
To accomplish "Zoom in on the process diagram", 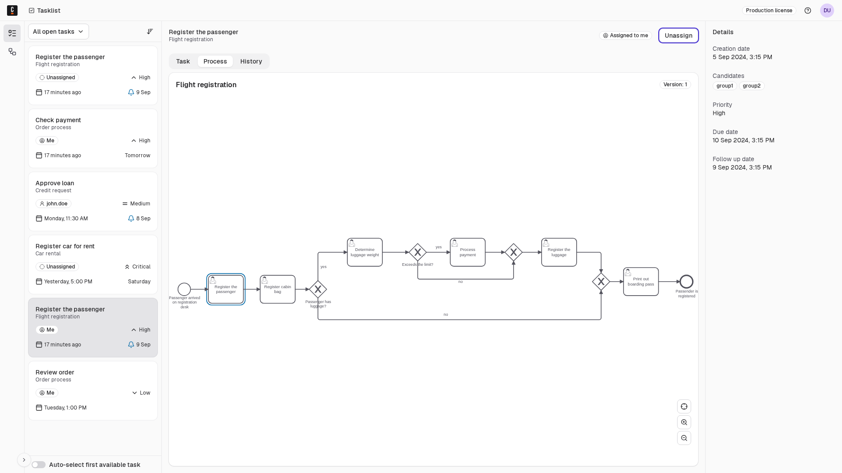I will click(684, 422).
